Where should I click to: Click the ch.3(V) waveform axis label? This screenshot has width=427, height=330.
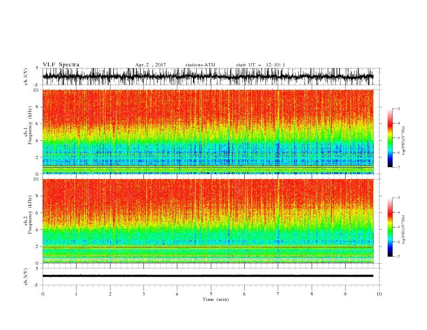[x=26, y=277]
